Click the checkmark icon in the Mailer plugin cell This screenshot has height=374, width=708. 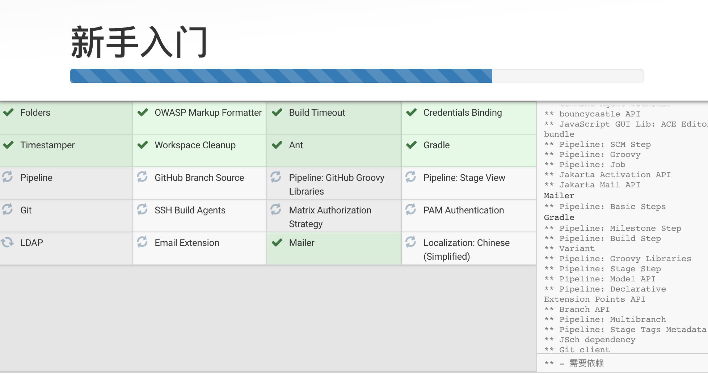277,242
